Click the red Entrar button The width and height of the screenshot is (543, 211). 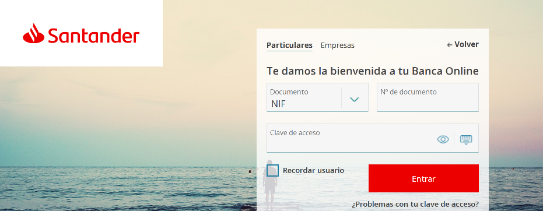423,178
